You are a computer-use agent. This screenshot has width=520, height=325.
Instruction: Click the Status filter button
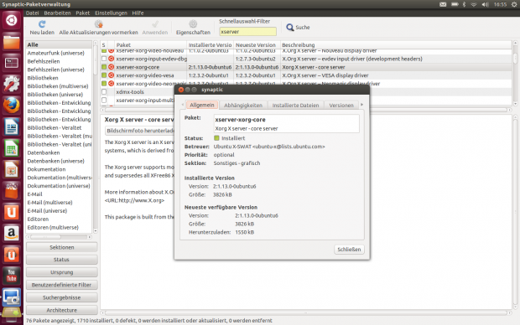coord(62,260)
